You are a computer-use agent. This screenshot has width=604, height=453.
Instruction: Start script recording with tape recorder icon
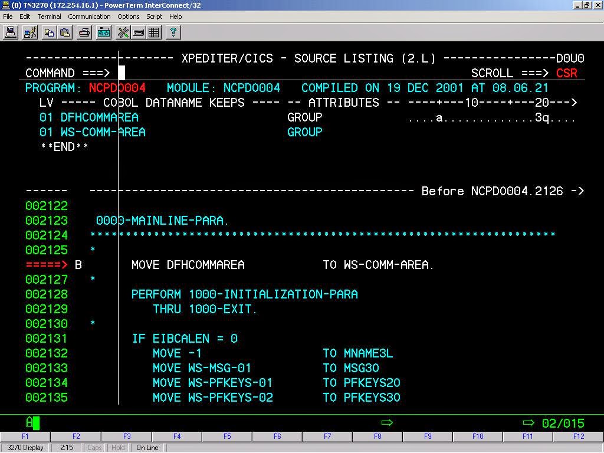pos(103,32)
